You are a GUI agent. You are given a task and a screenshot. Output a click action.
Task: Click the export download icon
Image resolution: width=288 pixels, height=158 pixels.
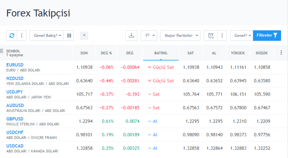pos(131,35)
